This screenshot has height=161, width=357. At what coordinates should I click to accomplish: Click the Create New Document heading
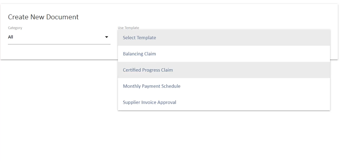[x=43, y=17]
